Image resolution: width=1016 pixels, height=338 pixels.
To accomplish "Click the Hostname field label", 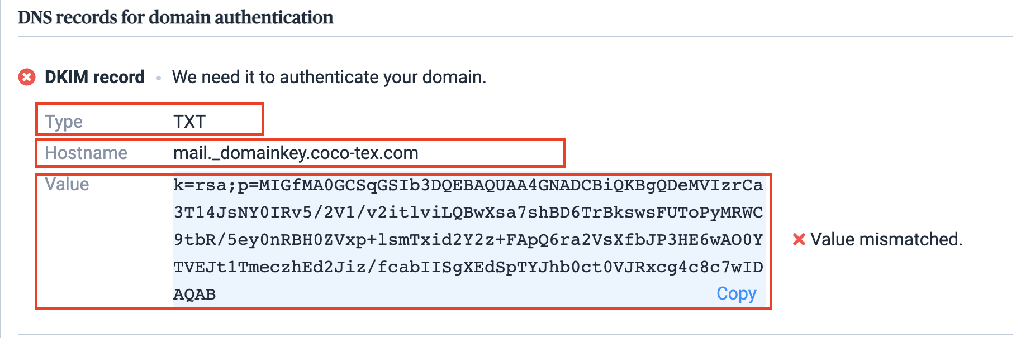I will point(86,153).
